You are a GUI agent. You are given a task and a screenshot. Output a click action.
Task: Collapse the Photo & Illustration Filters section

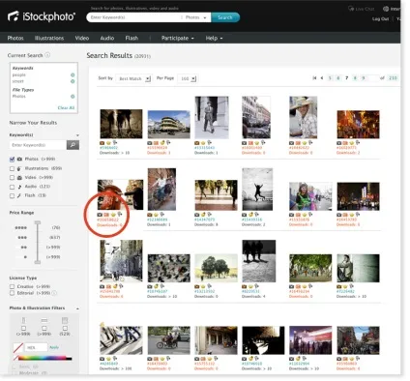[x=77, y=308]
